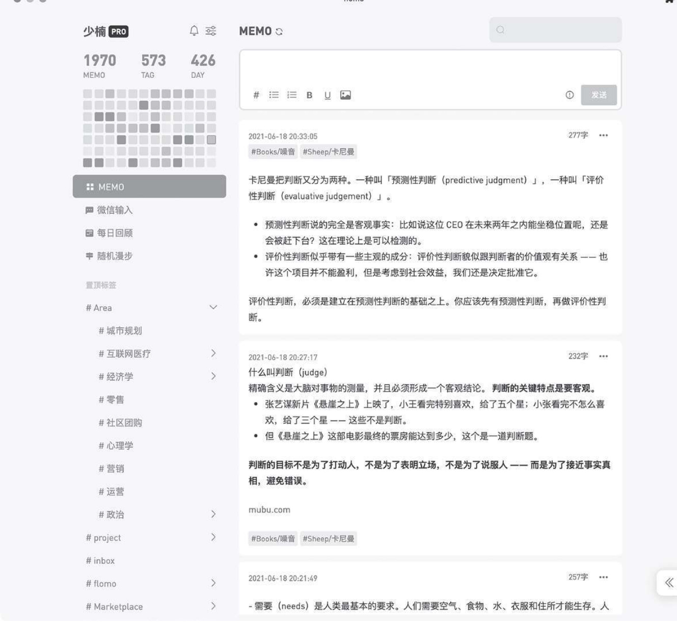This screenshot has height=623, width=677.
Task: Select the 心理学 tag
Action: (x=116, y=445)
